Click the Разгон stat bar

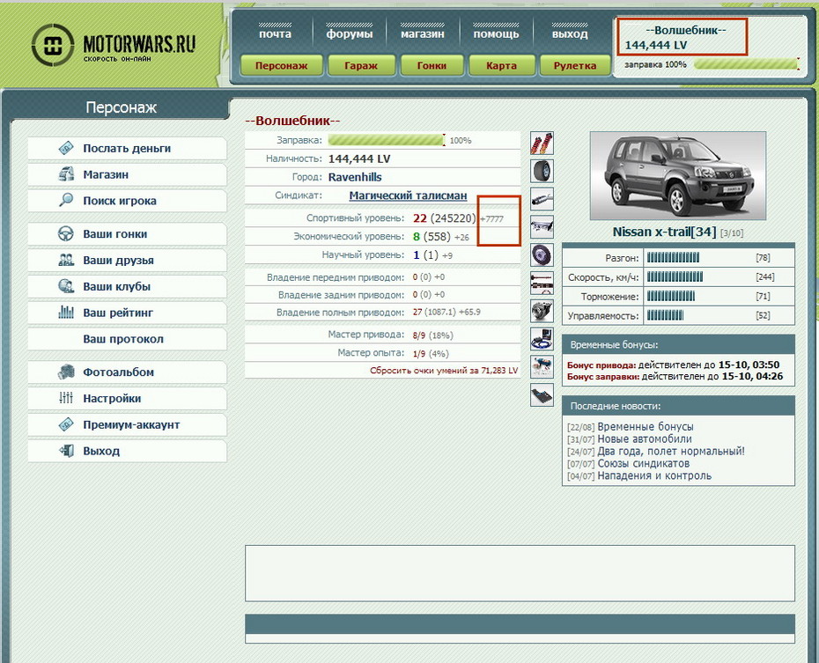673,257
